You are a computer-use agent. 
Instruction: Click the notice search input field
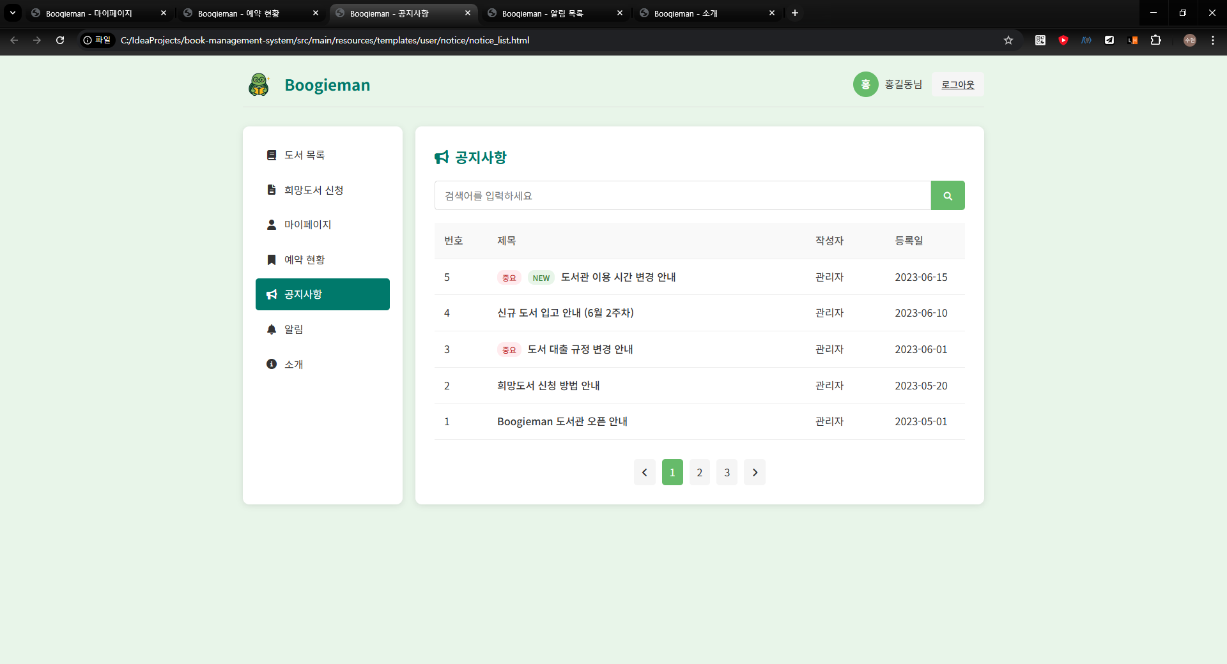pyautogui.click(x=682, y=195)
